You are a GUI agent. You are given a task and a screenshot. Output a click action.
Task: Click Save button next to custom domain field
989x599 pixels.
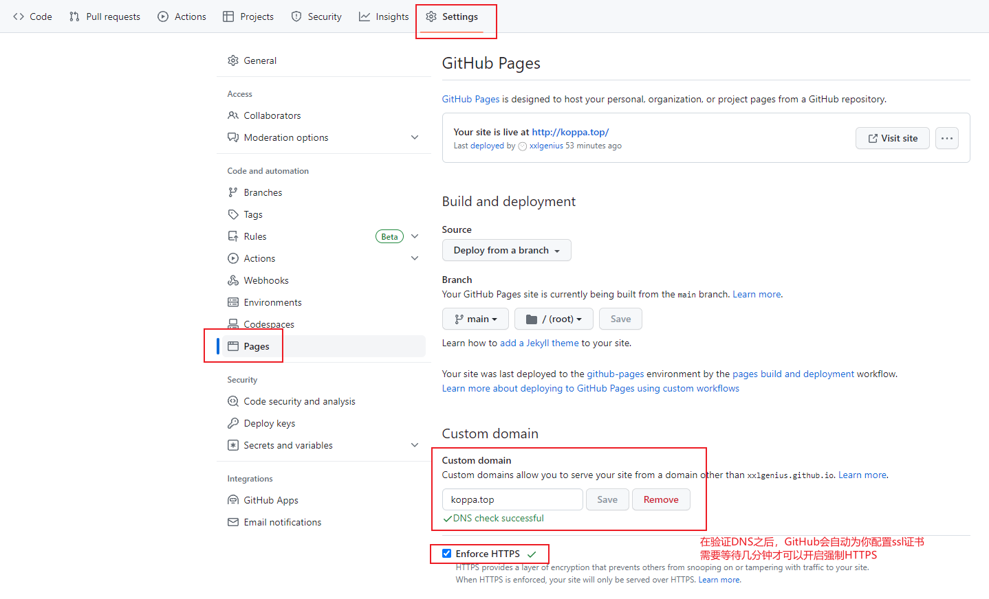coord(607,499)
